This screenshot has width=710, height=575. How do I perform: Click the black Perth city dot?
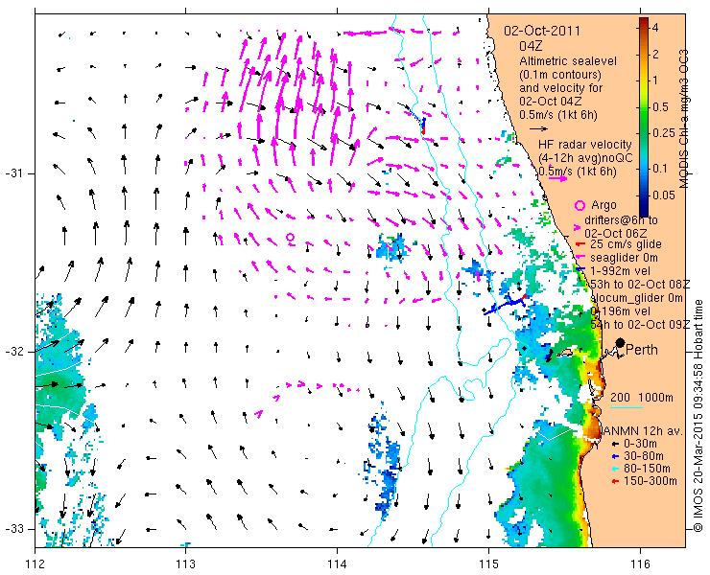(621, 342)
